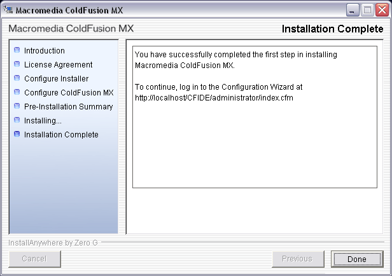The height and width of the screenshot is (276, 392).
Task: Click the bullet beside Pre-Installation Summary
Action: coord(17,106)
